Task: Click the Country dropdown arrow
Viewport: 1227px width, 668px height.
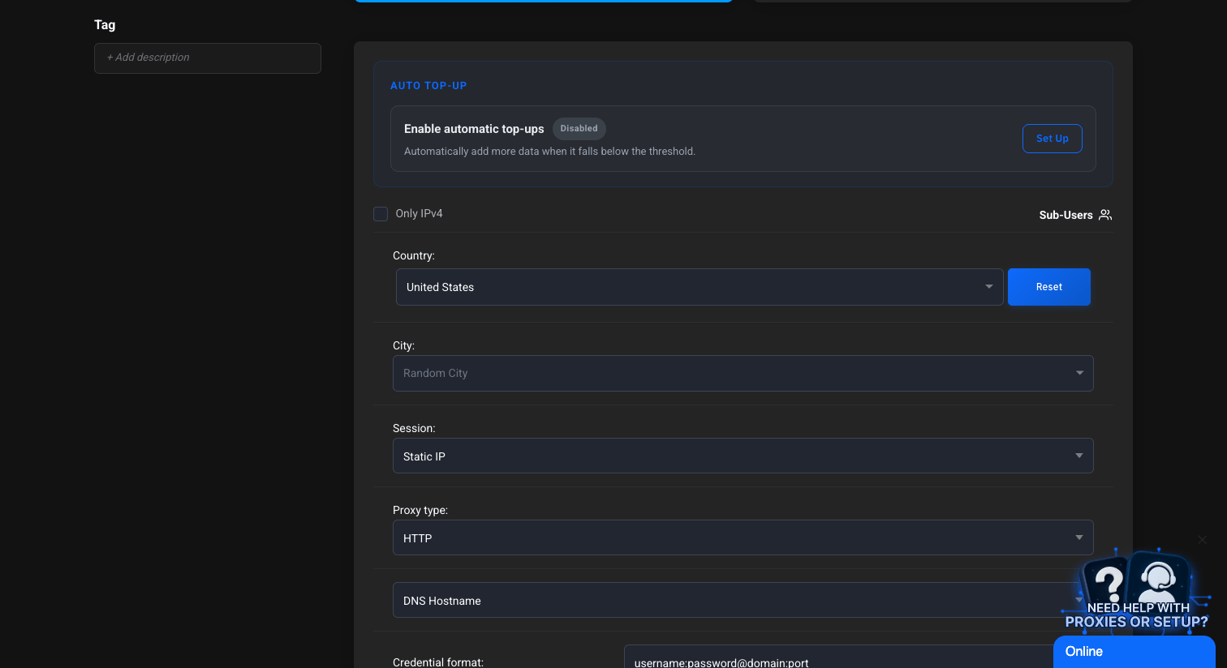Action: pos(989,287)
